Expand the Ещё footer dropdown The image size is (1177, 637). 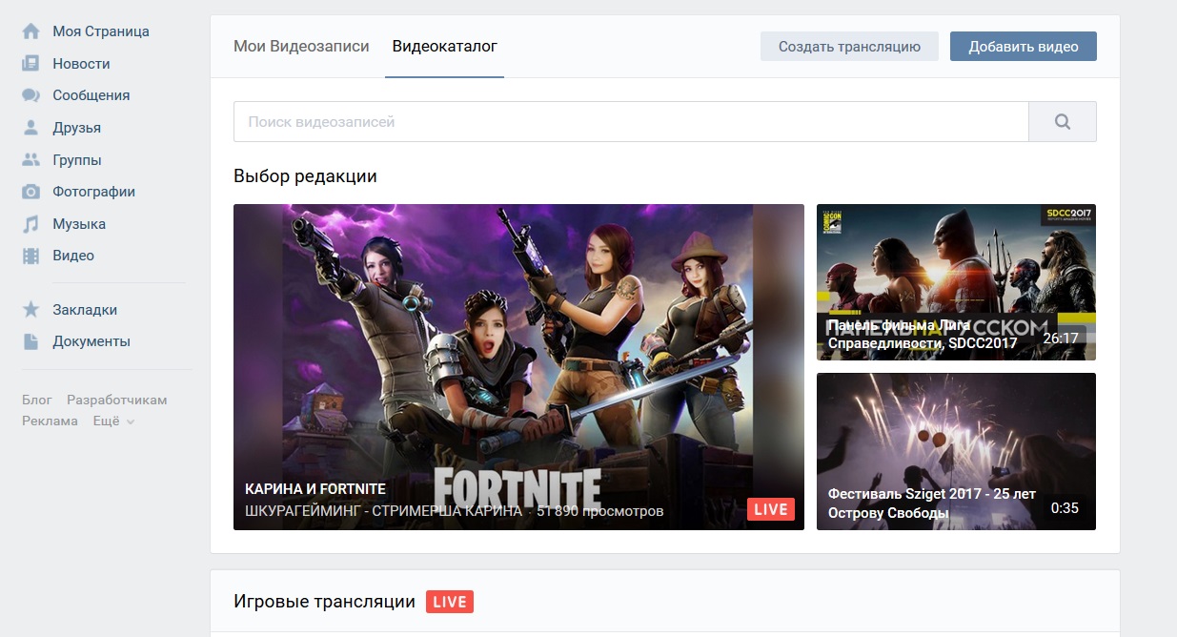pos(114,421)
